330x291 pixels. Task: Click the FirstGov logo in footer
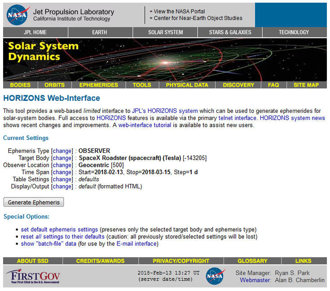[33, 276]
